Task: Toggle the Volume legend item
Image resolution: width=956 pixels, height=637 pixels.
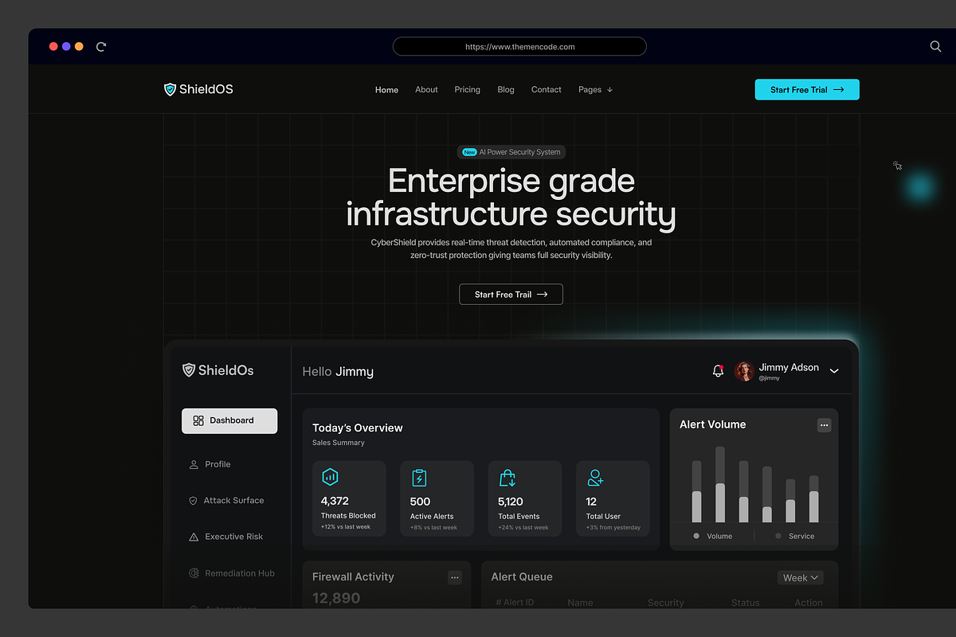Action: 712,536
